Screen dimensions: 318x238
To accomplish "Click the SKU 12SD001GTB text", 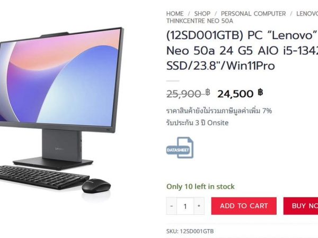I will (x=190, y=231).
